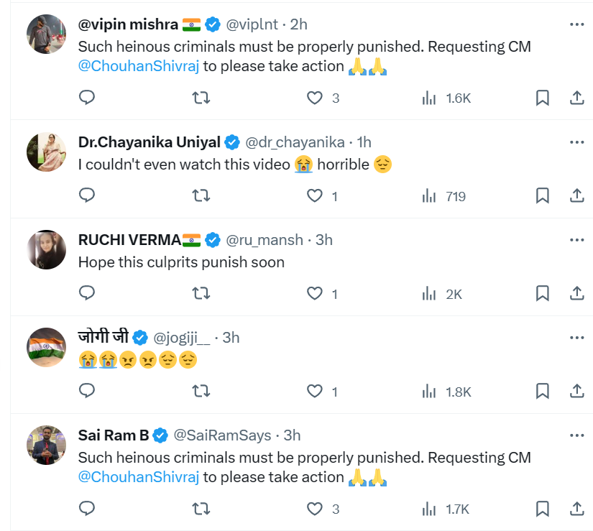Bookmark the जोगी जी tweet
The height and width of the screenshot is (531, 593).
(x=543, y=392)
